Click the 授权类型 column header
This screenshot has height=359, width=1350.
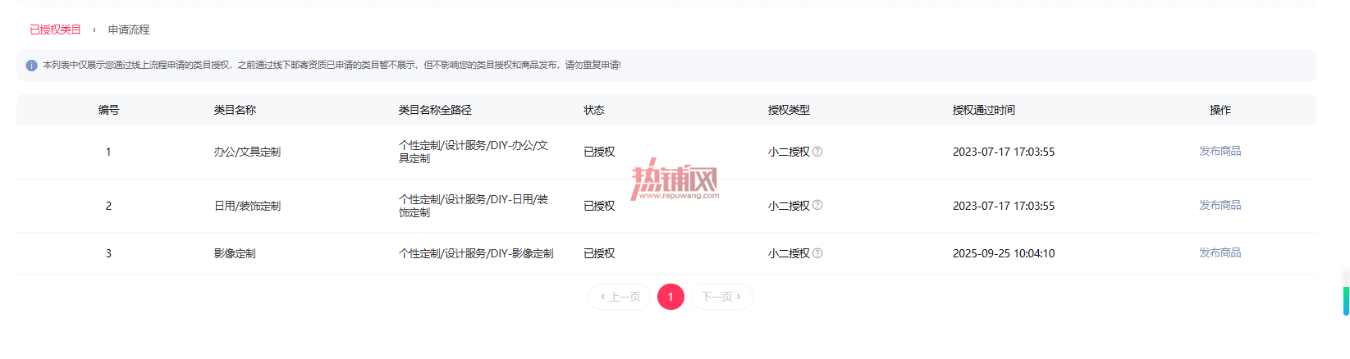pyautogui.click(x=789, y=110)
